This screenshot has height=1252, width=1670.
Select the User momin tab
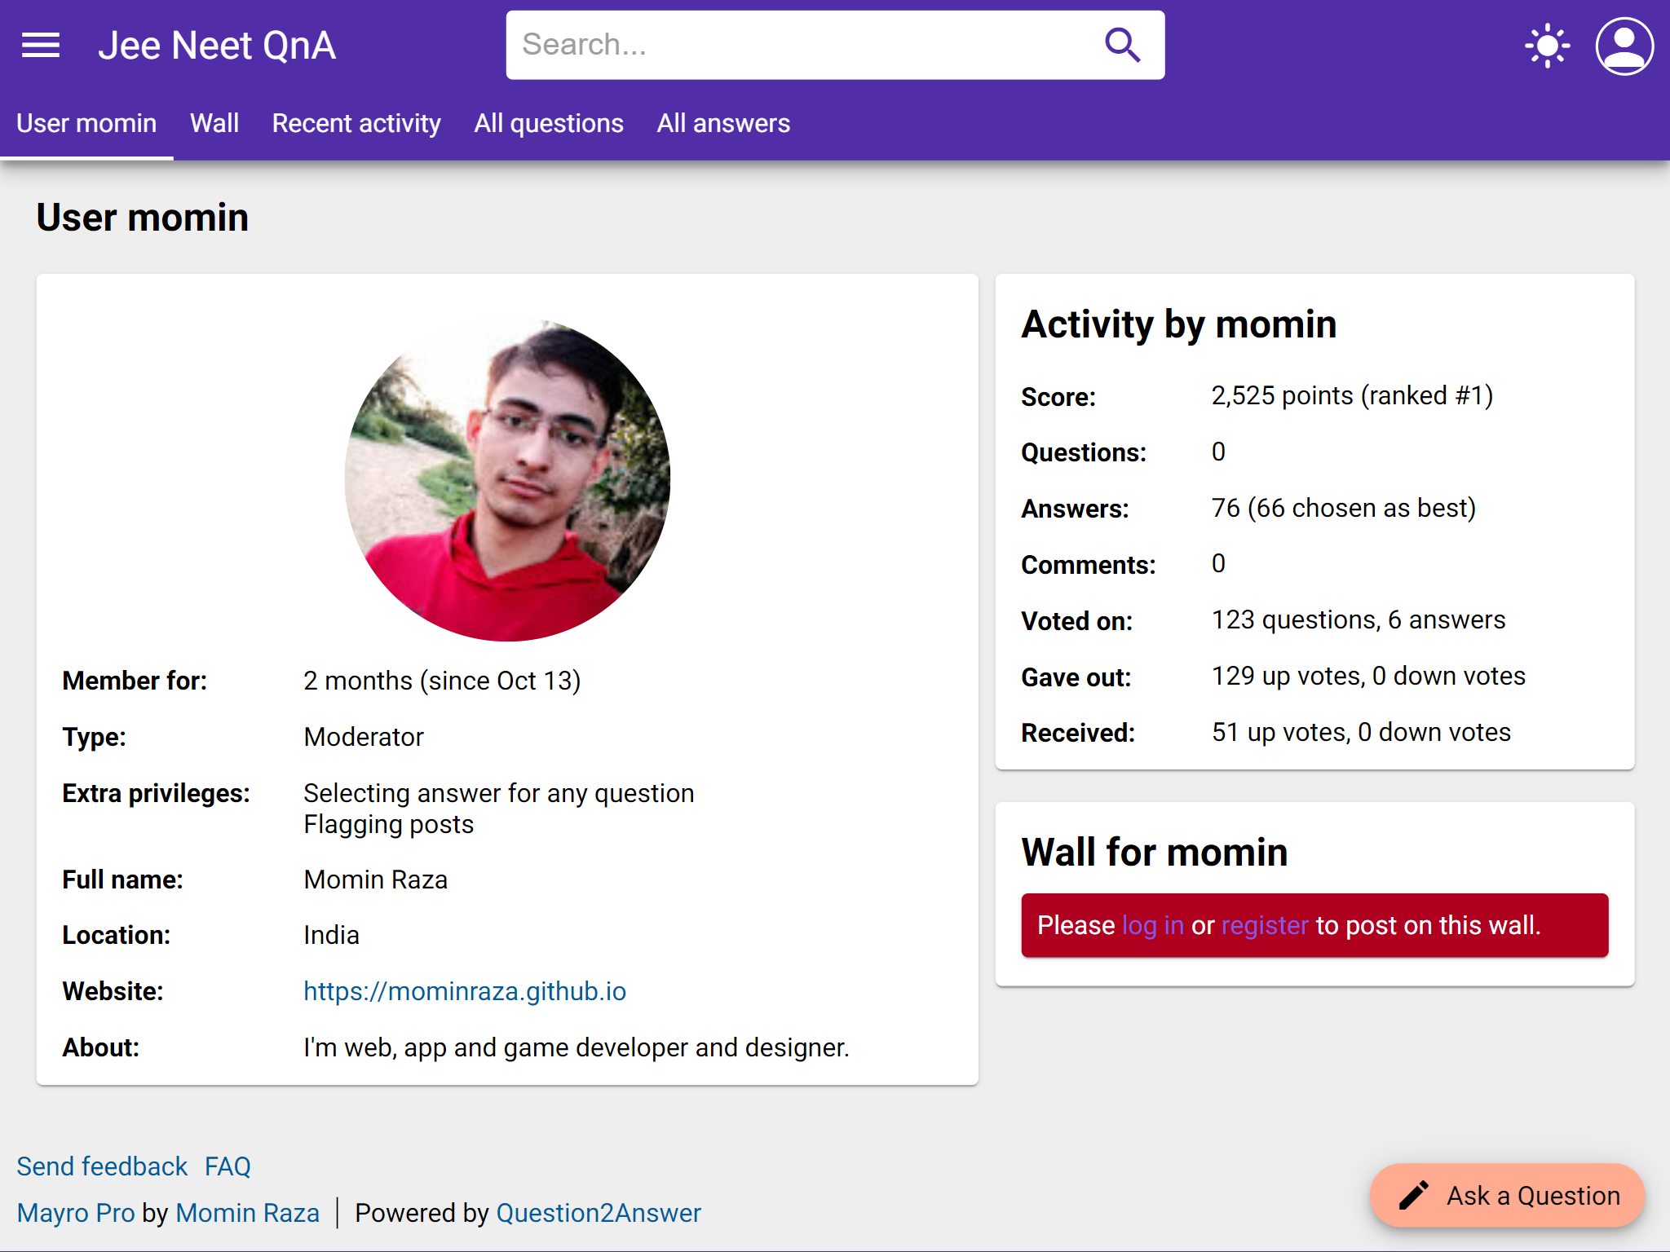click(86, 124)
